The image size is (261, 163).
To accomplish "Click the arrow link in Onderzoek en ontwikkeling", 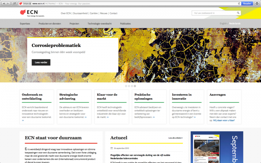I will click(x=23, y=120).
